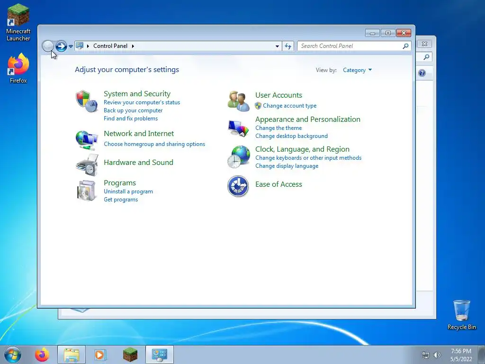Click Review your computer's status
Viewport: 485px width, 364px height.
click(142, 102)
